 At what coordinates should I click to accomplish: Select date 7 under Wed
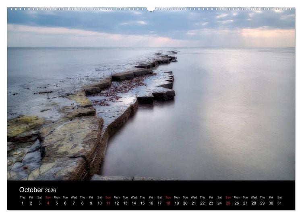click(74, 203)
